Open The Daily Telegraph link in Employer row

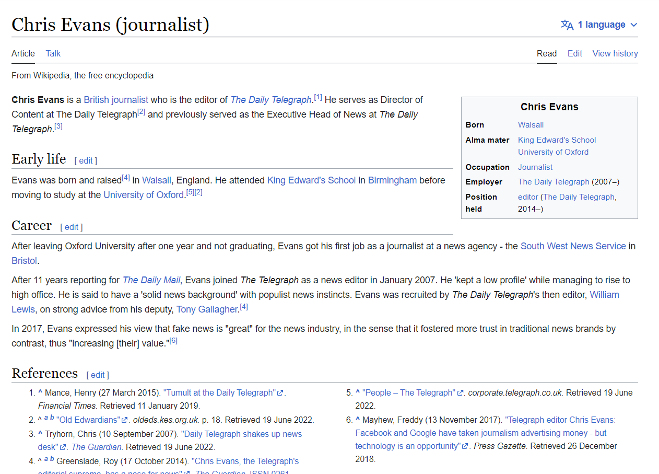[554, 182]
